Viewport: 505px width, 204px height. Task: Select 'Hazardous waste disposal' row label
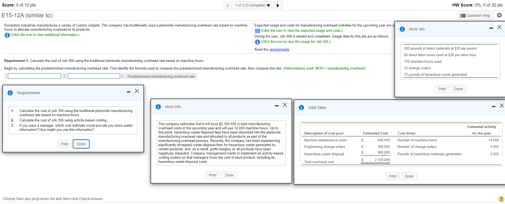click(324, 154)
